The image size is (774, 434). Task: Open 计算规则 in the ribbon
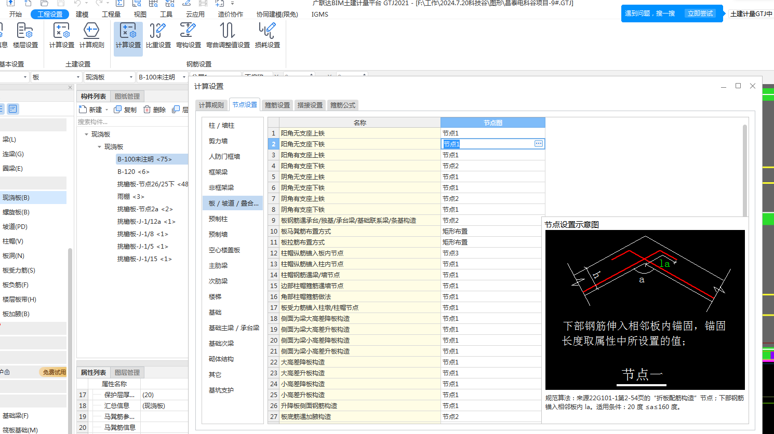[92, 35]
